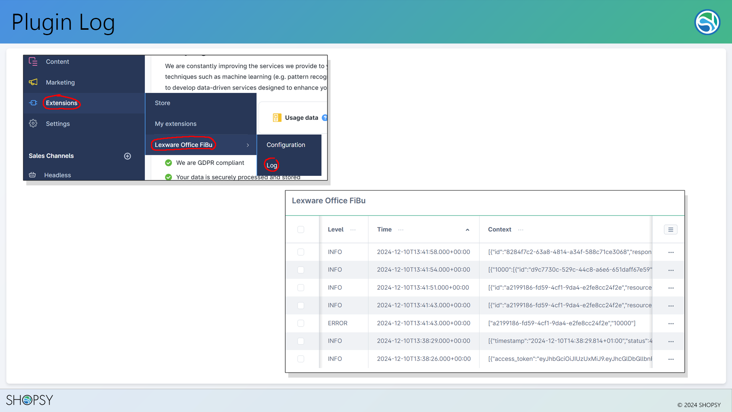Select Lexware Office FiBu menu entry
Screen dimensions: 732x412
183,145
